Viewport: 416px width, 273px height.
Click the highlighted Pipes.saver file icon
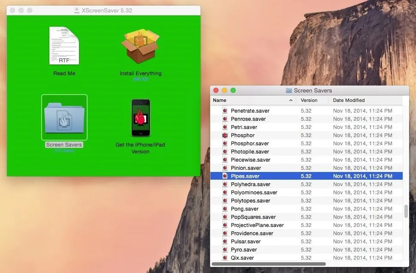pos(225,176)
